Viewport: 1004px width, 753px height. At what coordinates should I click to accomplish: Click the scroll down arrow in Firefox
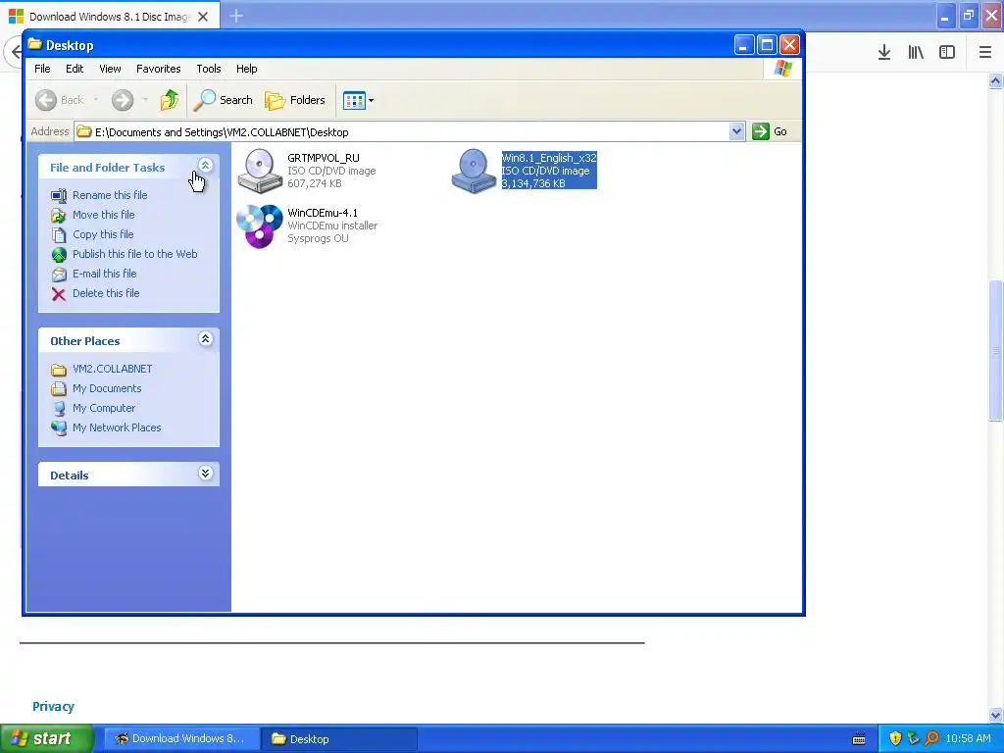tap(995, 715)
